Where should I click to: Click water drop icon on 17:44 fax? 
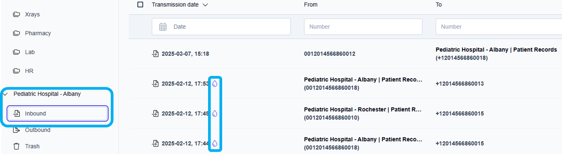tap(215, 144)
